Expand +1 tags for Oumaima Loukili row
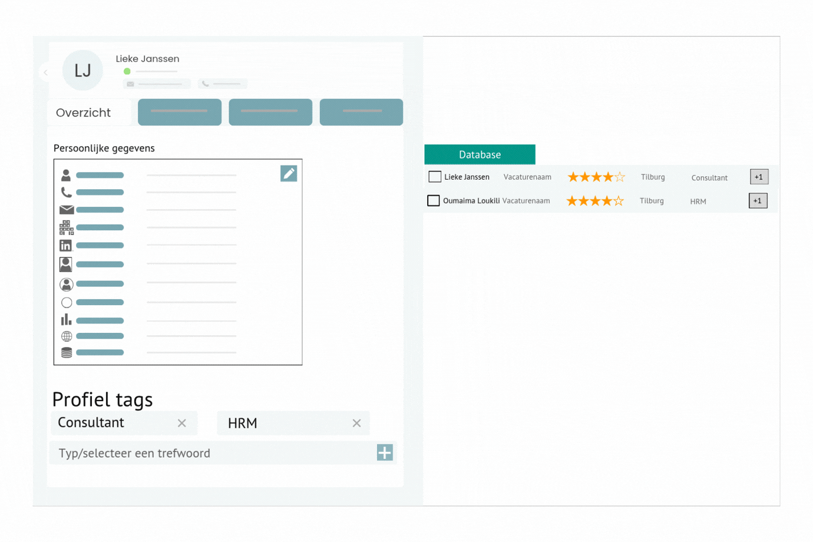Screen dimensions: 813x542 [758, 201]
